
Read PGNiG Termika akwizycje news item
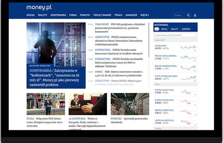pyautogui.click(x=119, y=52)
